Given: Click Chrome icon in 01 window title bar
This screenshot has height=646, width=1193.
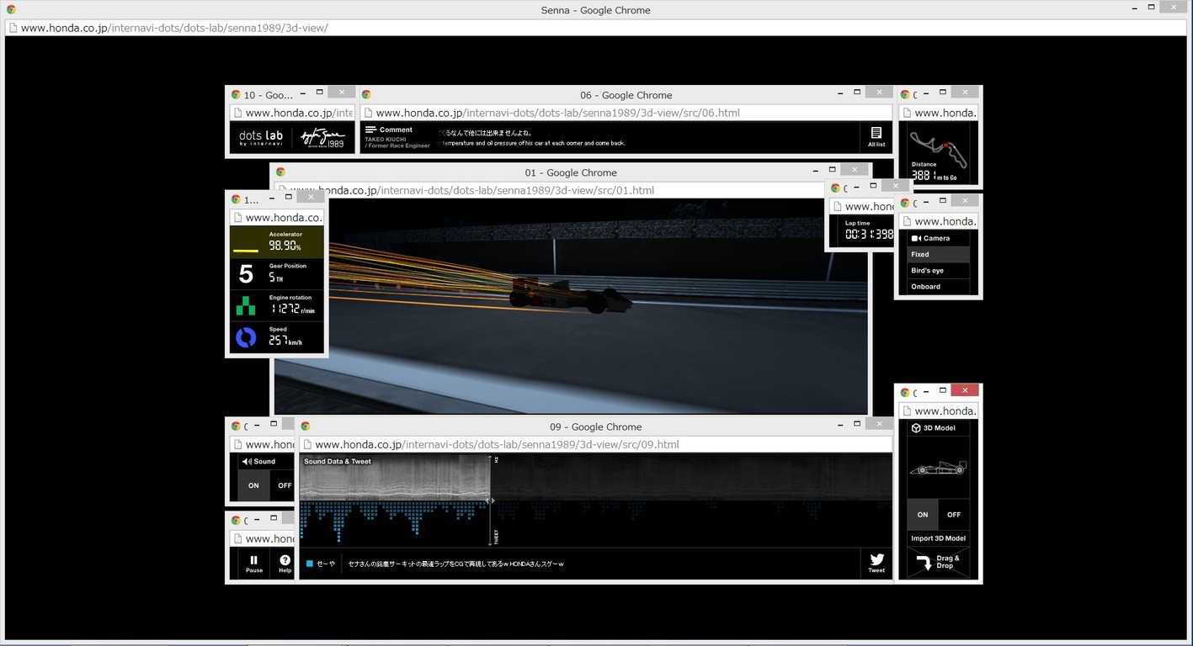Looking at the screenshot, I should [x=280, y=172].
